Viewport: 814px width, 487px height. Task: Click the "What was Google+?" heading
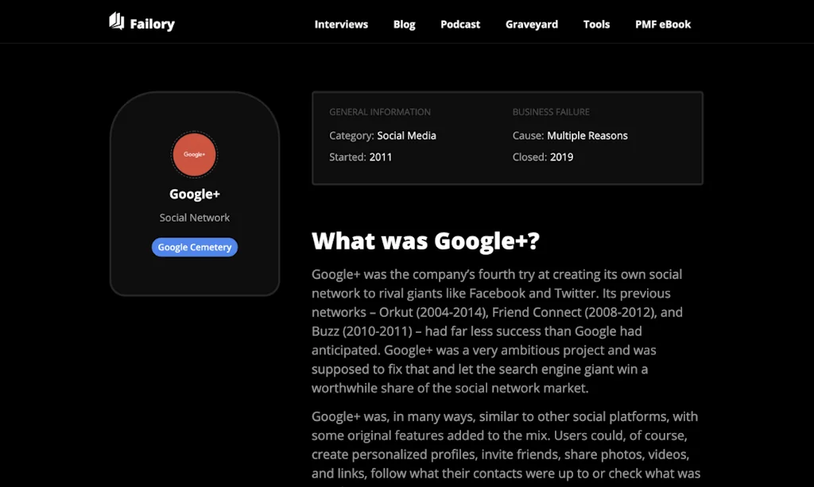[425, 241]
